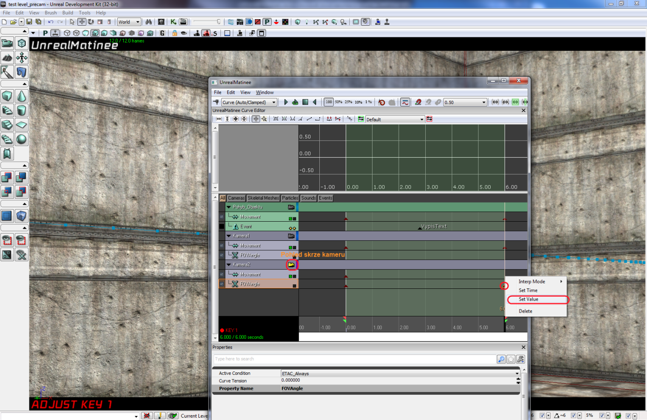Viewport: 647px width, 420px height.
Task: Close the UnrealMatinee Curve Editor pane
Action: click(x=523, y=111)
